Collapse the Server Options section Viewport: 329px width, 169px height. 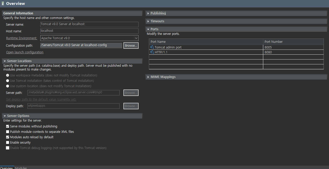coord(5,116)
